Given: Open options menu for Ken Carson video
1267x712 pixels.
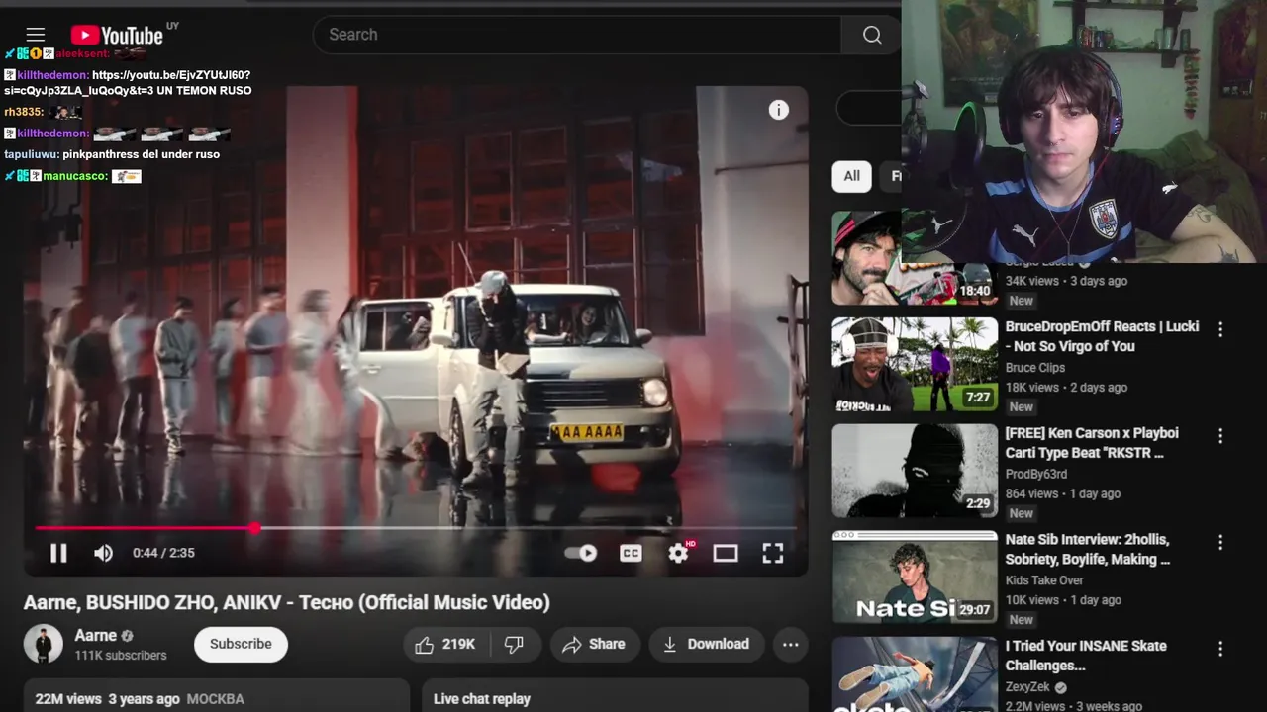Looking at the screenshot, I should point(1220,436).
